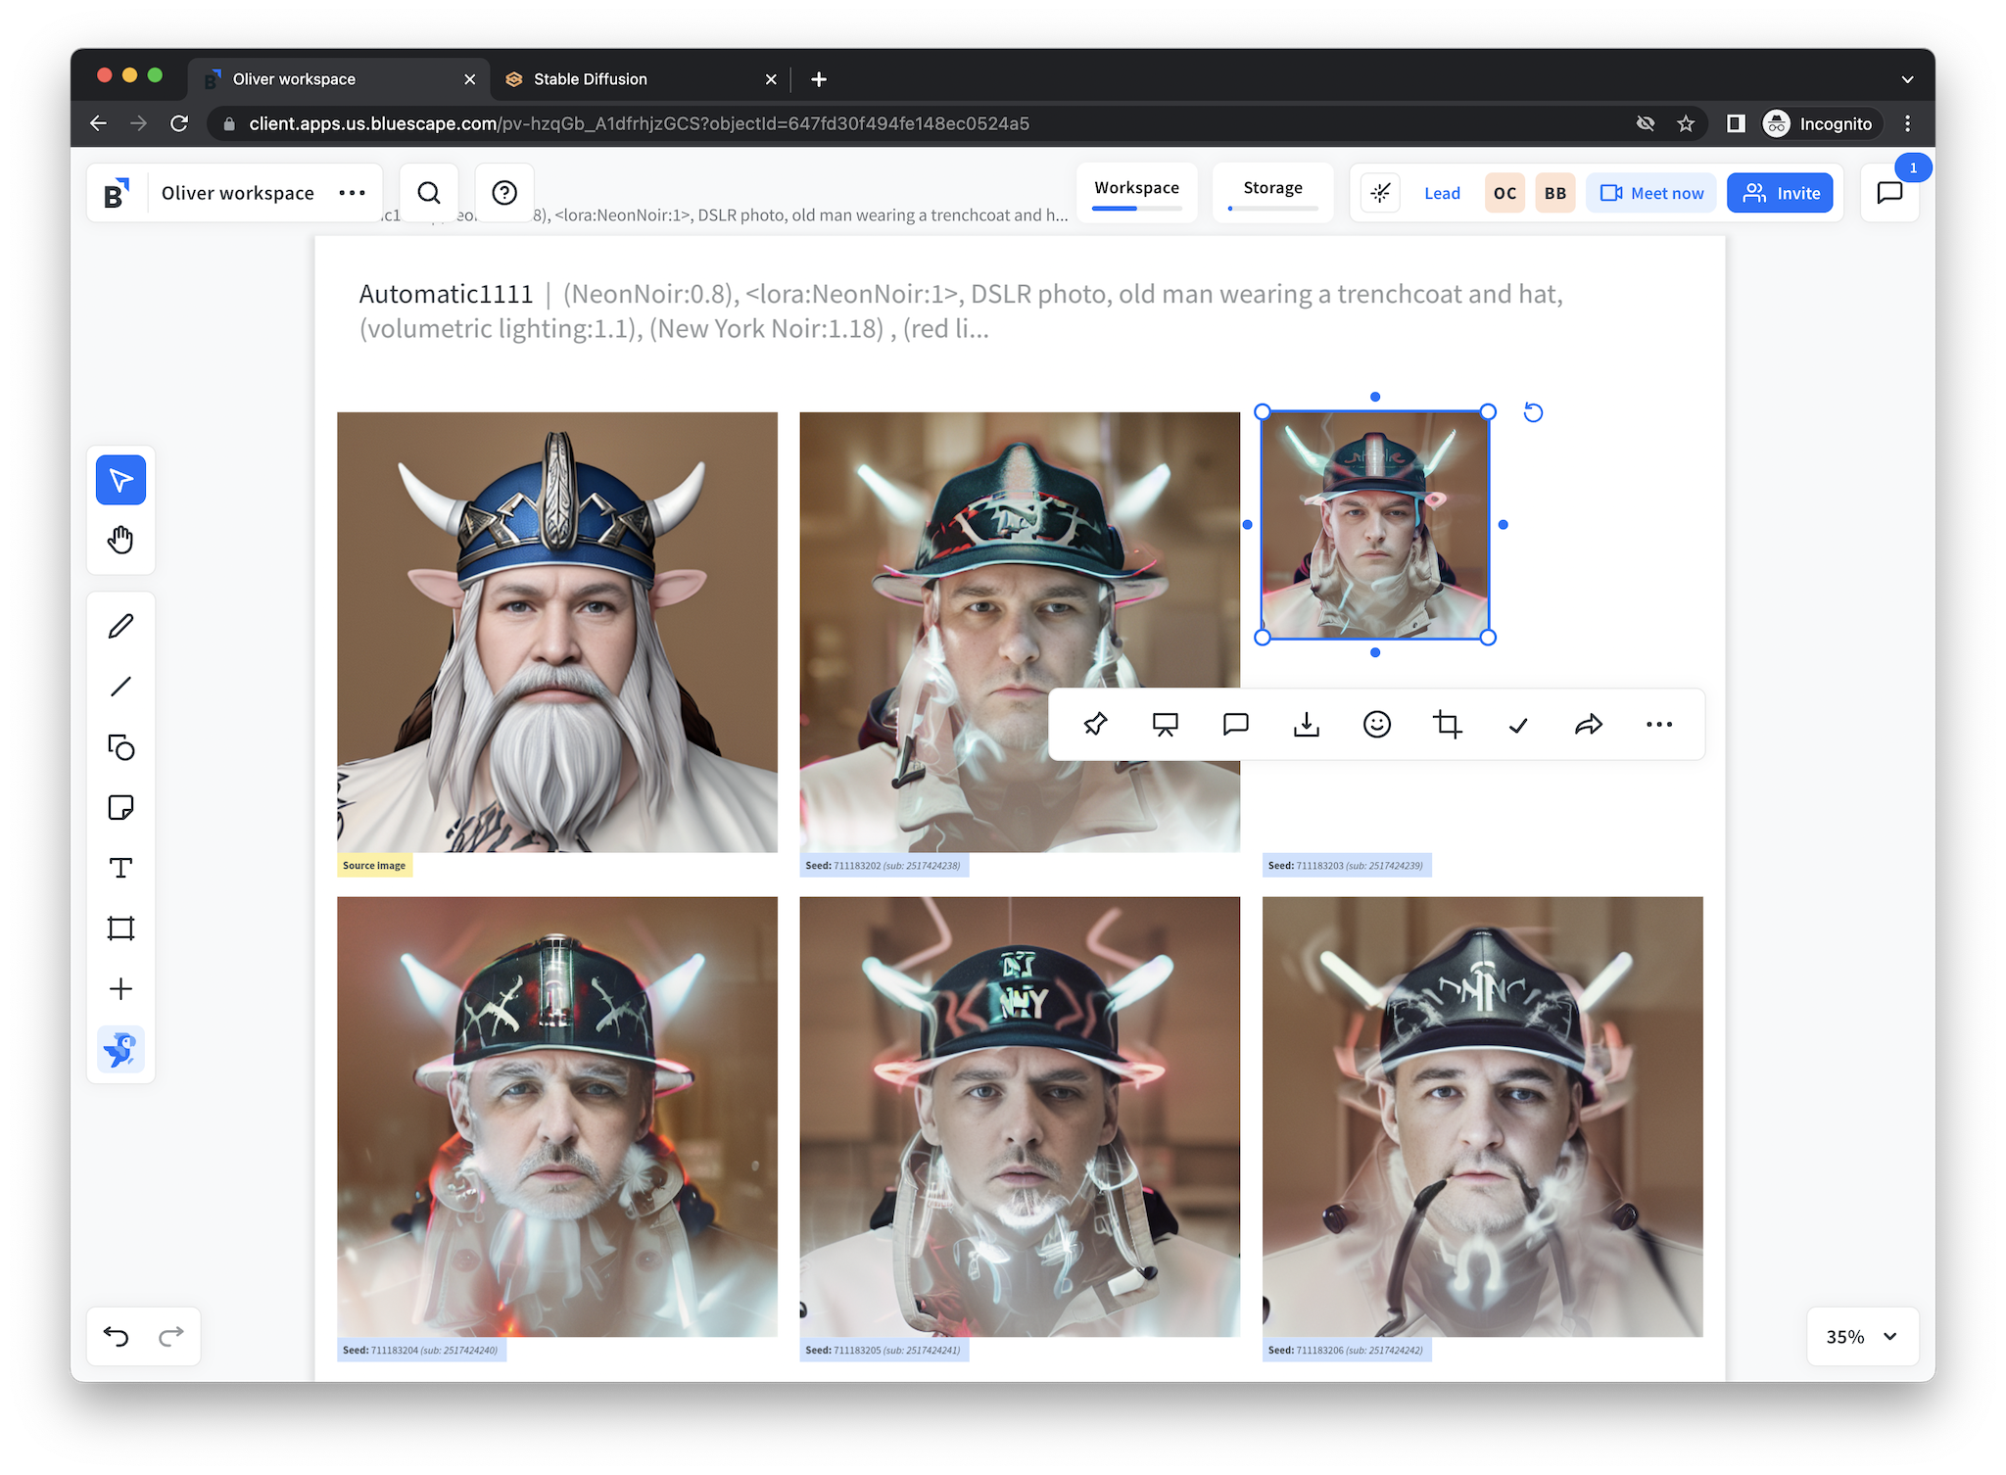Open the Bluescape AI bird tool
Image resolution: width=2006 pixels, height=1475 pixels.
point(120,1049)
